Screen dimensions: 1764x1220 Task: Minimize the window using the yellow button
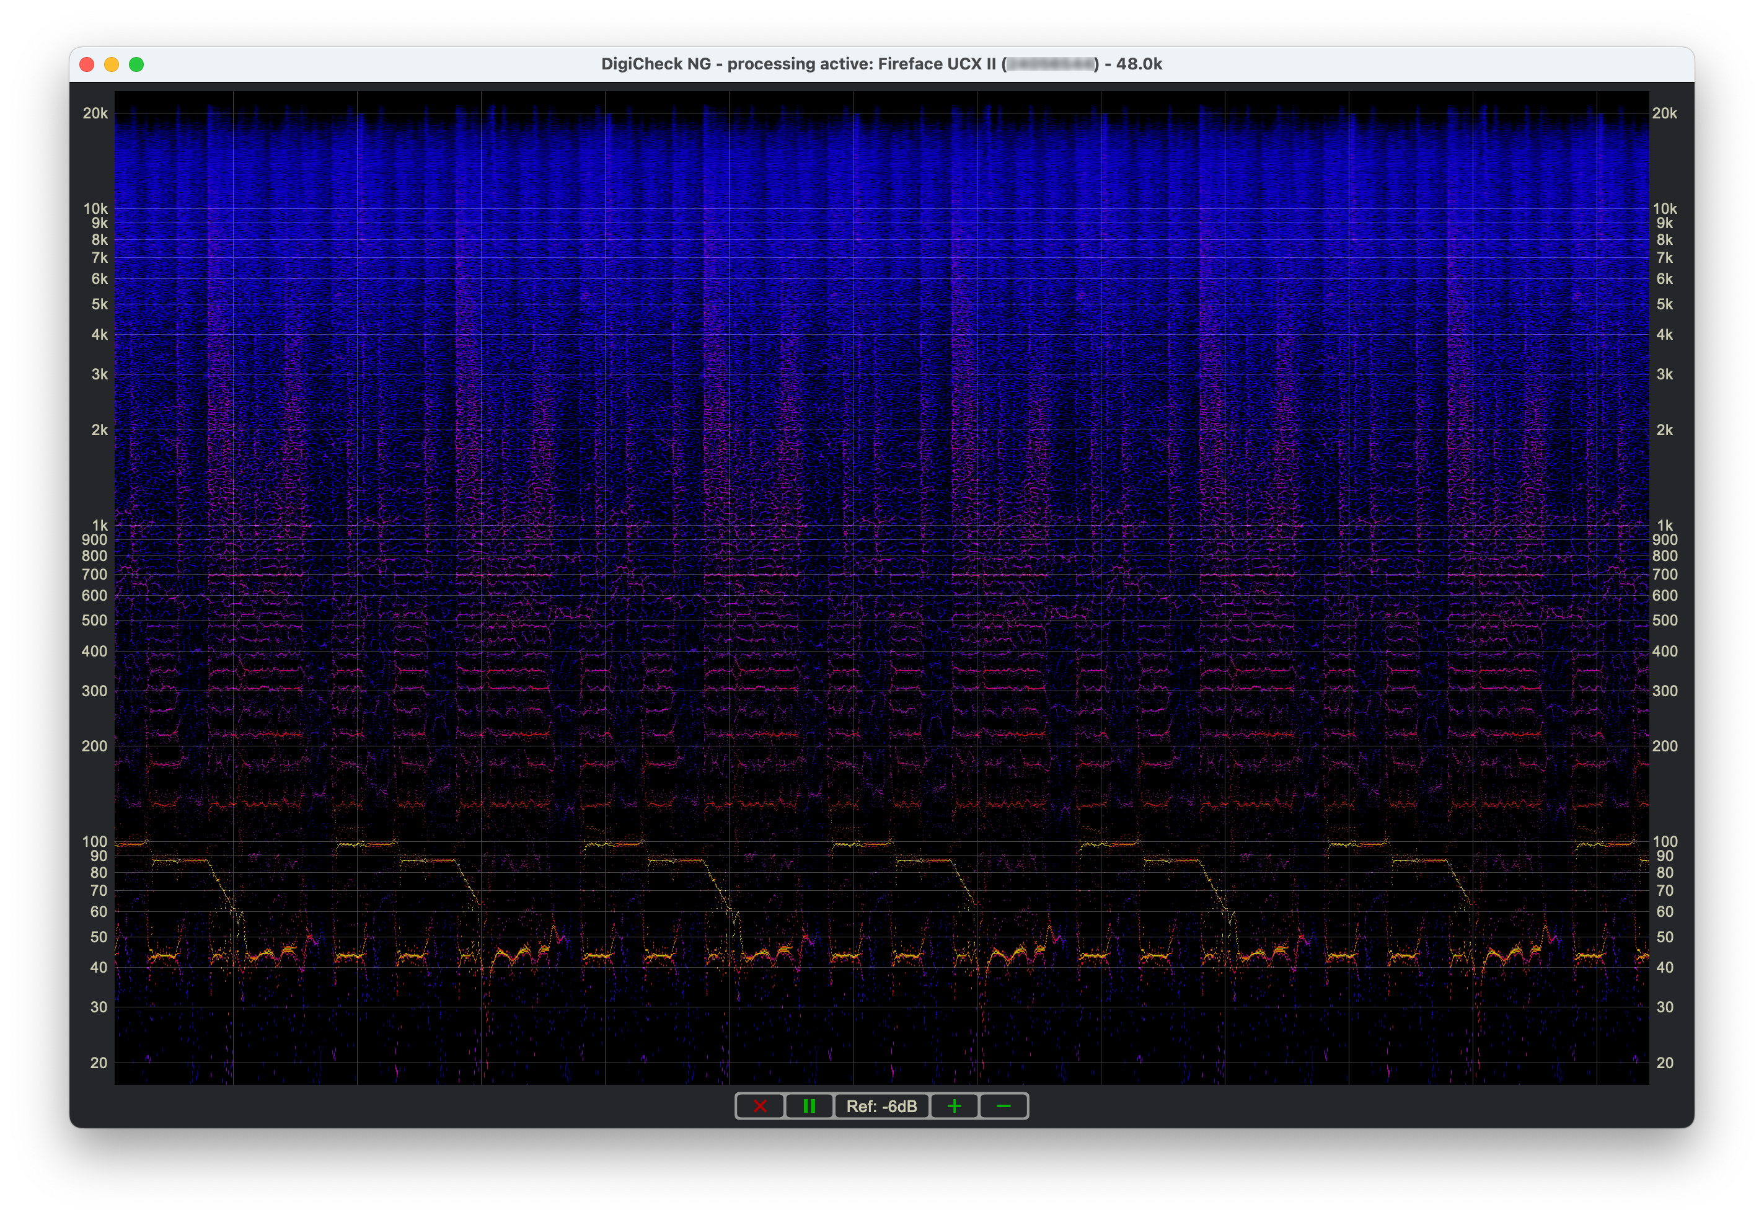pyautogui.click(x=112, y=64)
